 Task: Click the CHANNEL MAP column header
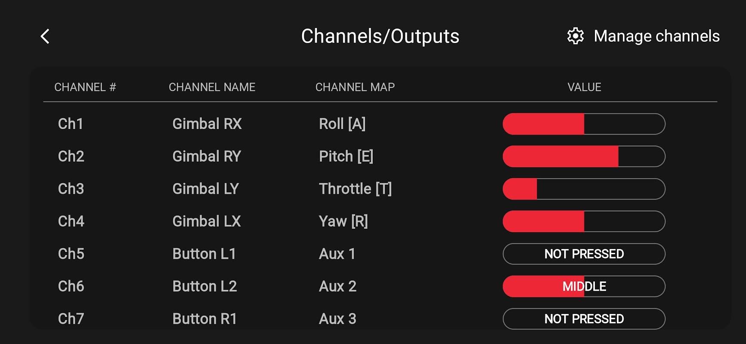click(x=355, y=87)
